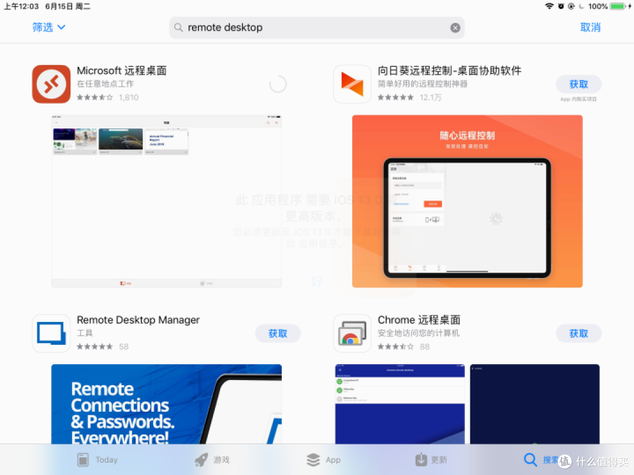Open 向日葵远程控制-桌面协助软件 title
Viewport: 634px width, 475px height.
449,71
